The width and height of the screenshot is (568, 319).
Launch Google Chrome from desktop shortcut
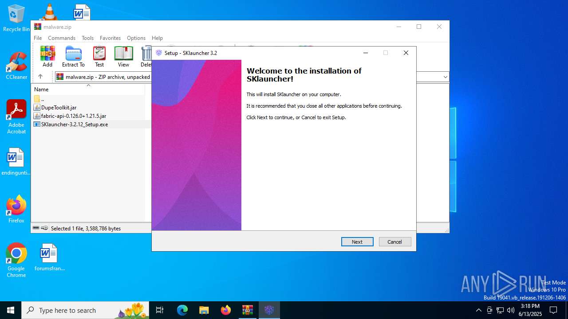[16, 260]
